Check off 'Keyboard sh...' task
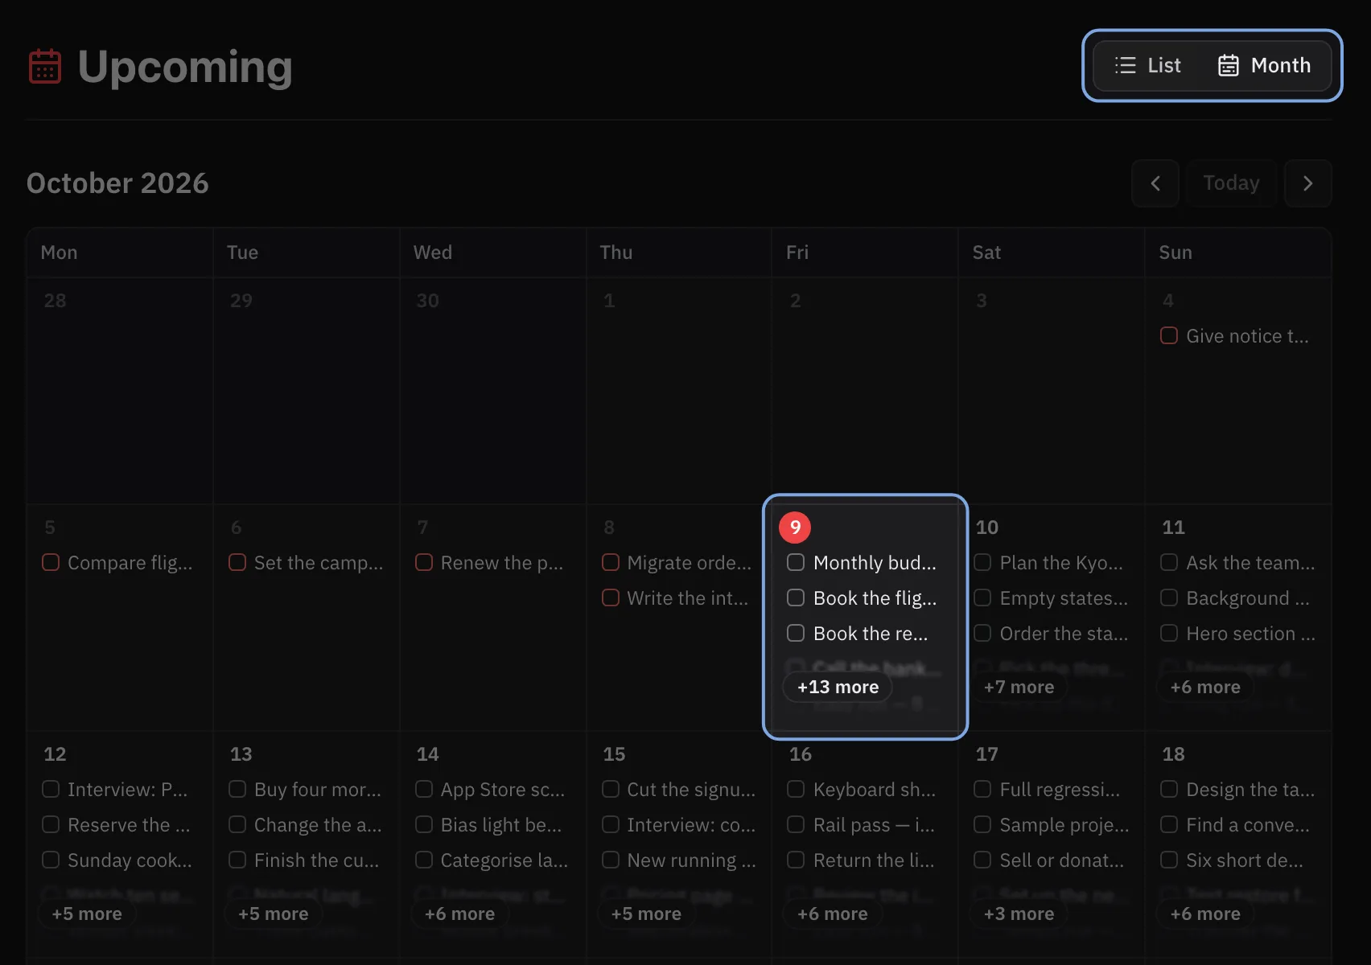 point(796,789)
